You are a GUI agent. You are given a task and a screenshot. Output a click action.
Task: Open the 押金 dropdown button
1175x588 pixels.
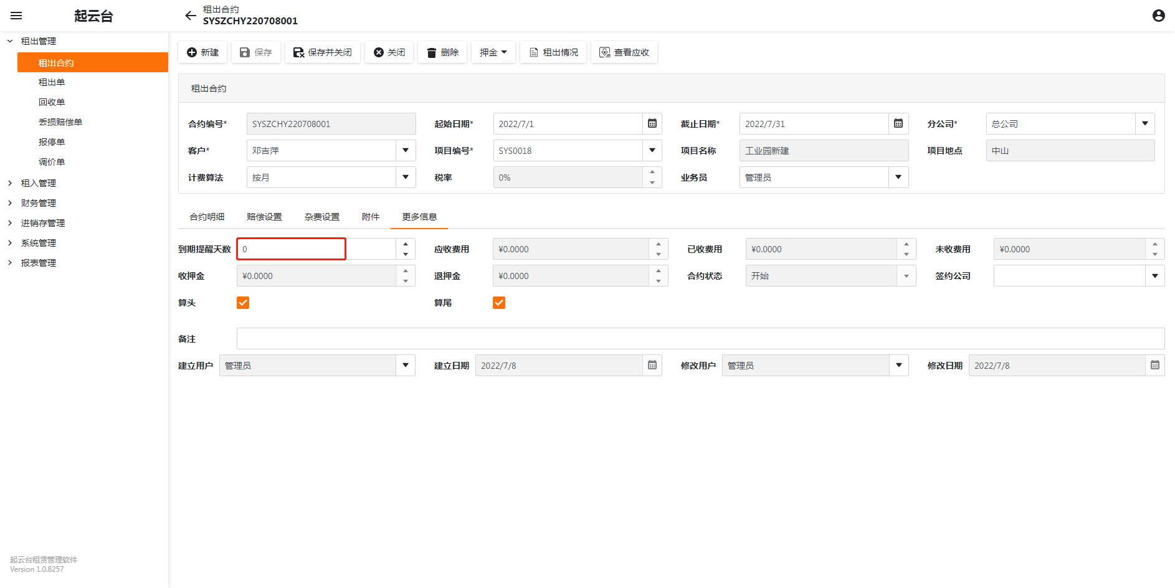[493, 52]
